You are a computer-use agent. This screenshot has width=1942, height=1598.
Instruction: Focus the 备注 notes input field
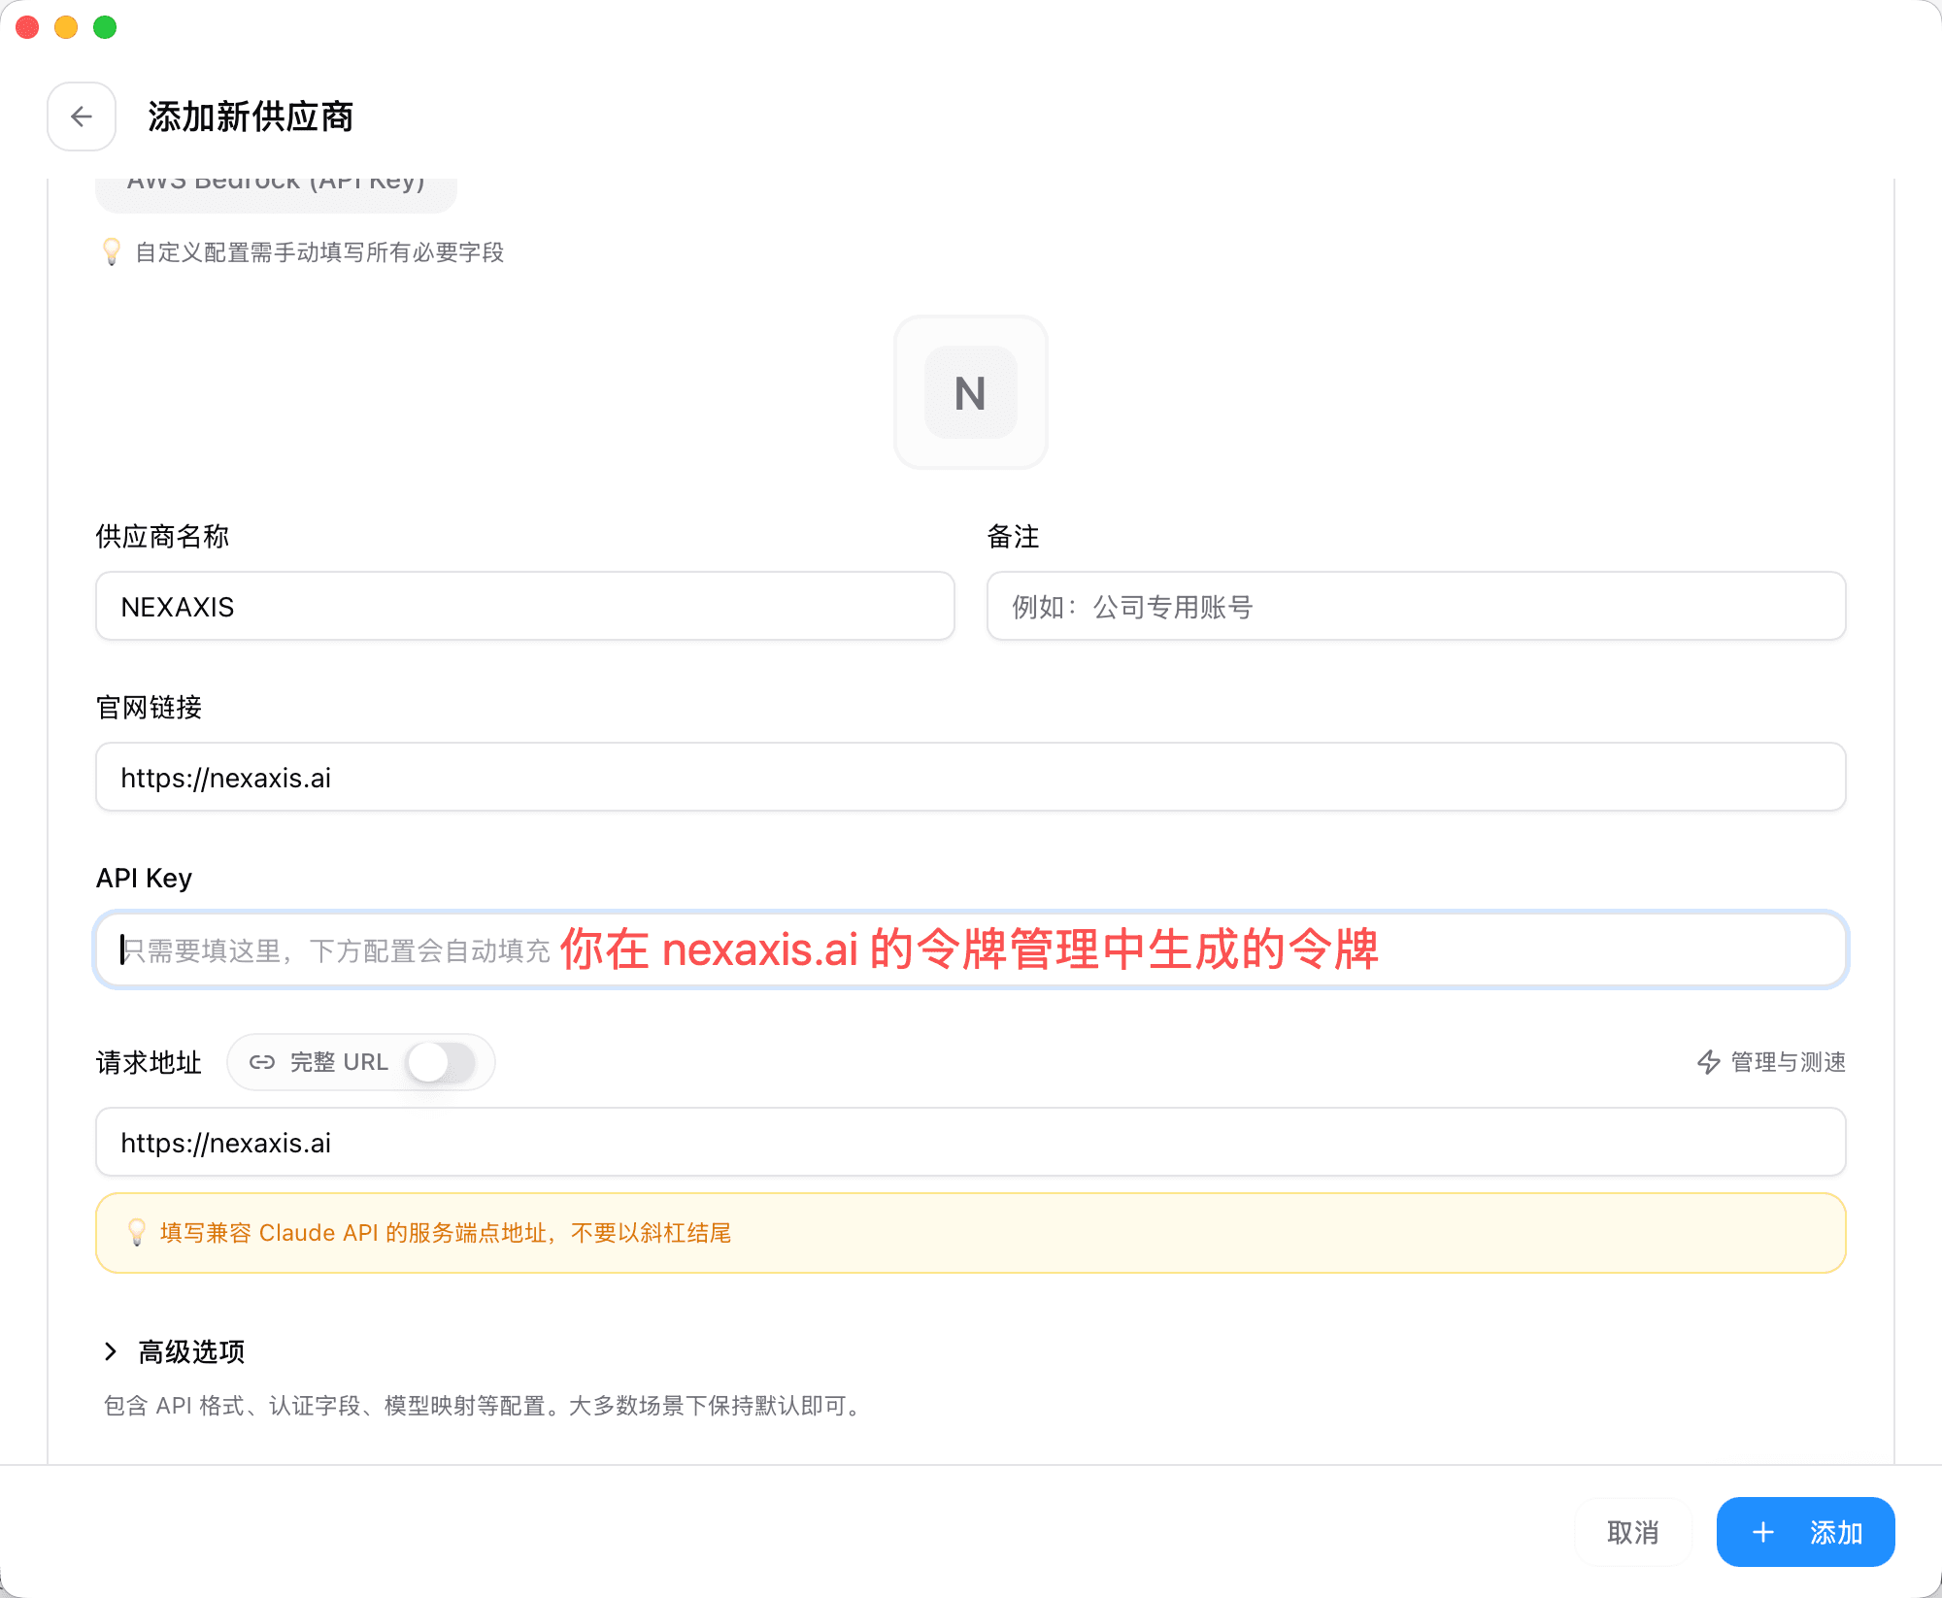pos(1416,607)
